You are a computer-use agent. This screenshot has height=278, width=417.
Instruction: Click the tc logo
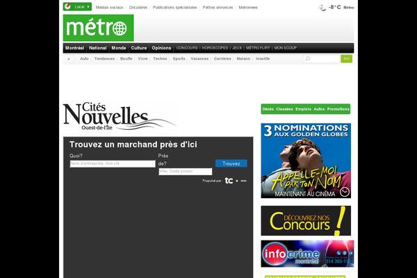coord(229,181)
